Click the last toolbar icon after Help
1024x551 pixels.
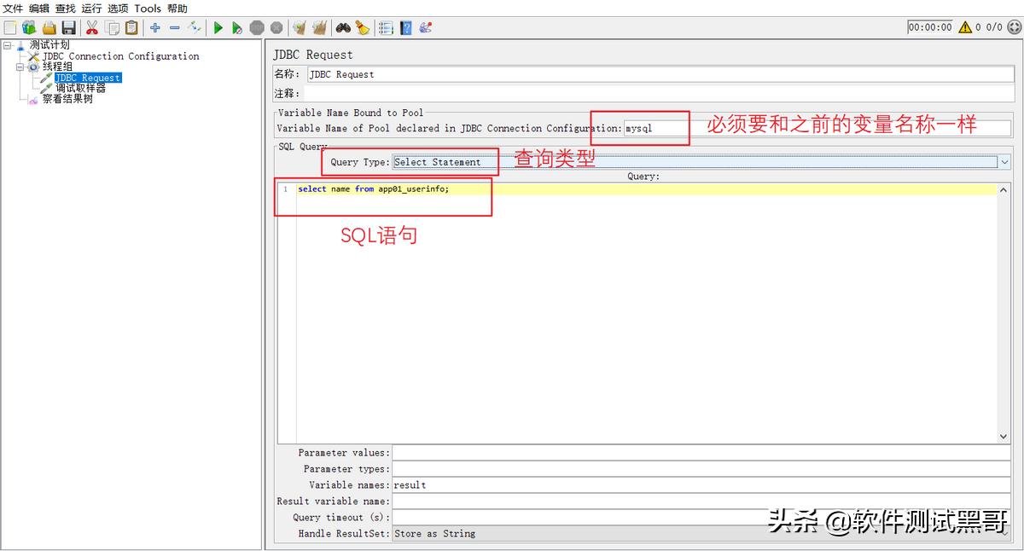[425, 27]
